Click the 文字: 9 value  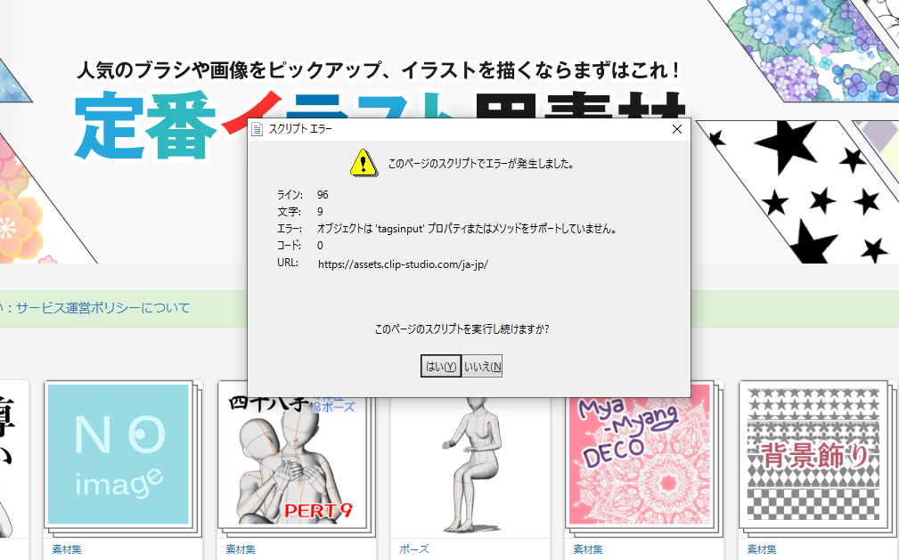320,212
